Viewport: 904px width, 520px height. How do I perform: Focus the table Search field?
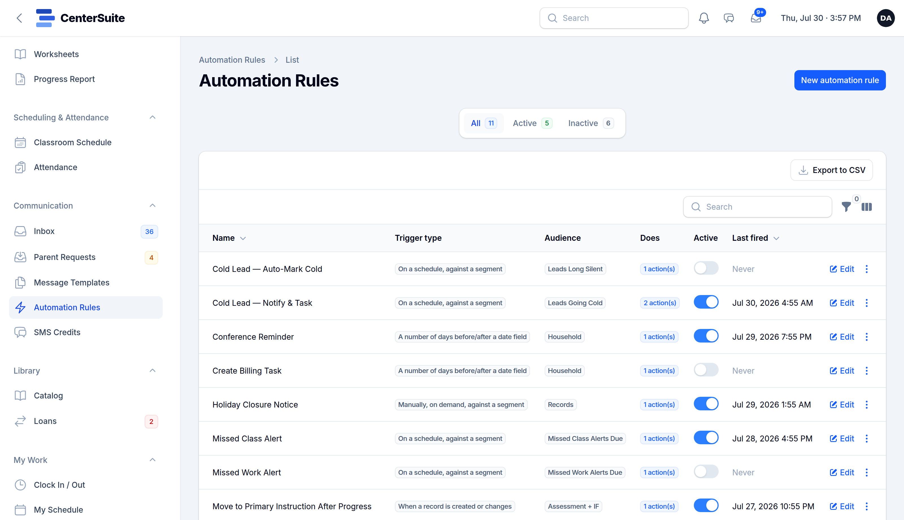[x=757, y=207]
